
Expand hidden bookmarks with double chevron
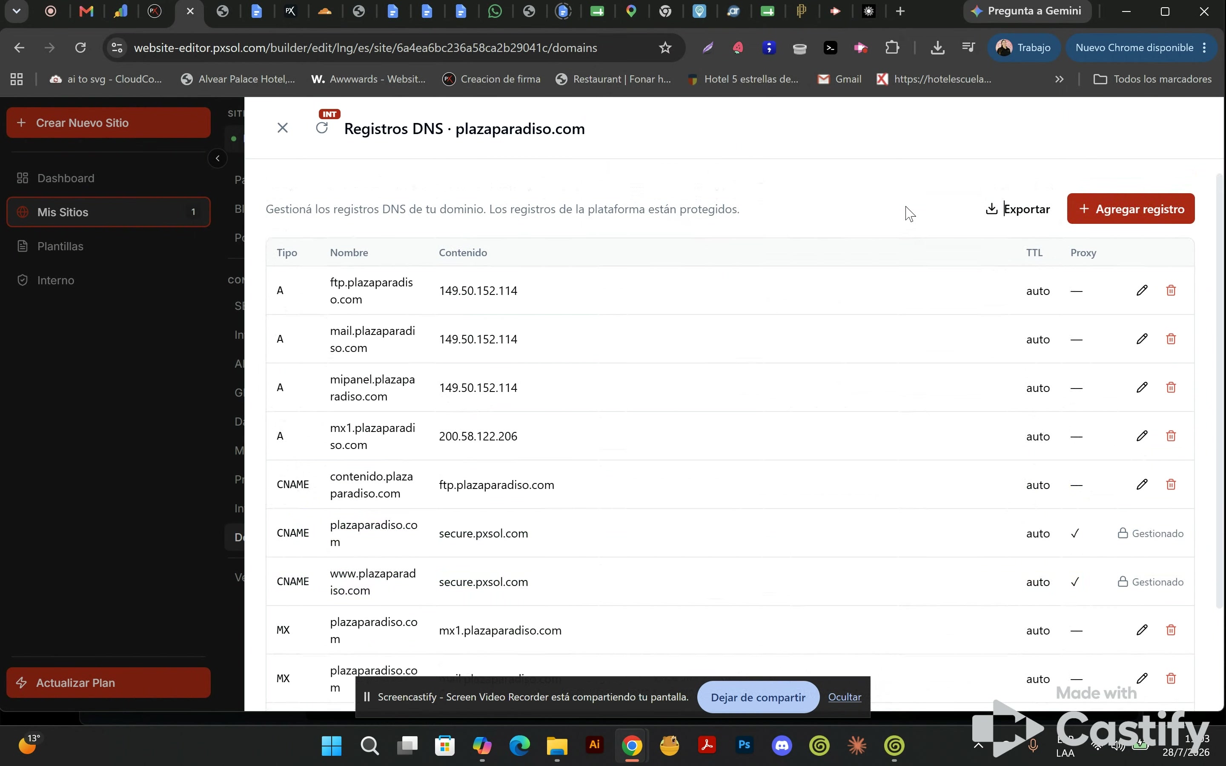(1059, 79)
